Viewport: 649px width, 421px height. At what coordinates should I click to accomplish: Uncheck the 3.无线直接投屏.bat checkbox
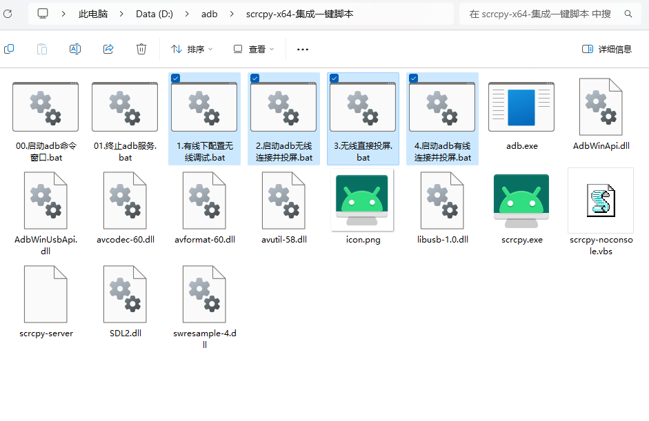(334, 78)
